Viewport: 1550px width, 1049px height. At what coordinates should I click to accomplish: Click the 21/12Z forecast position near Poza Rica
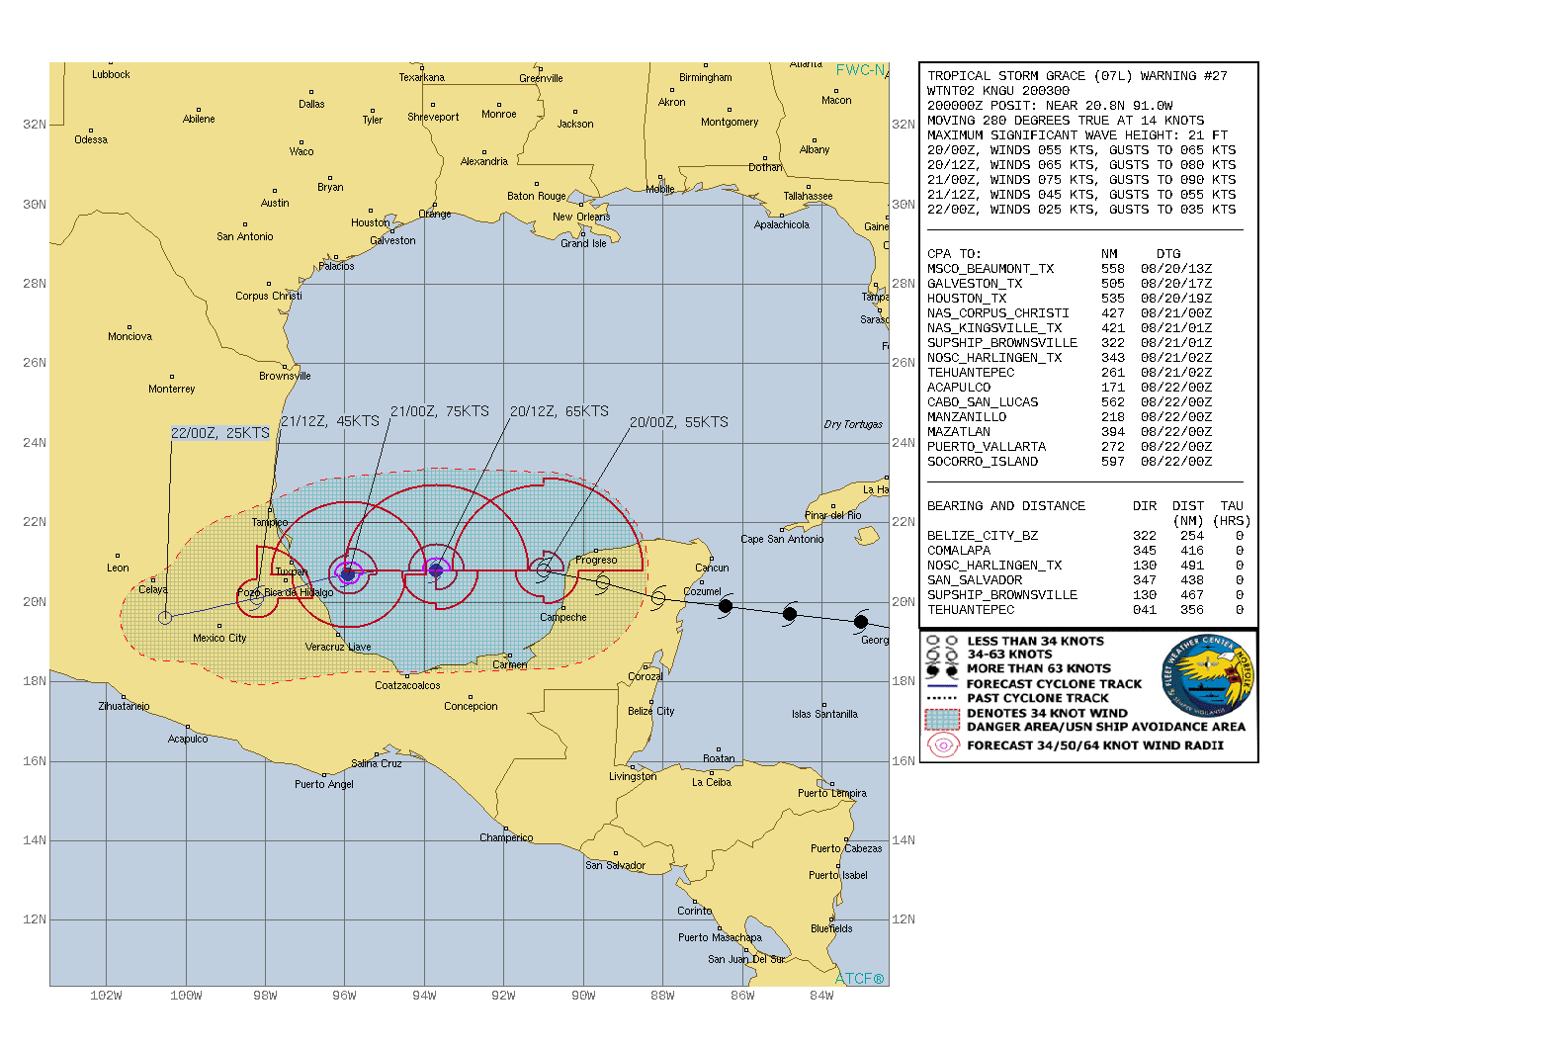coord(256,599)
